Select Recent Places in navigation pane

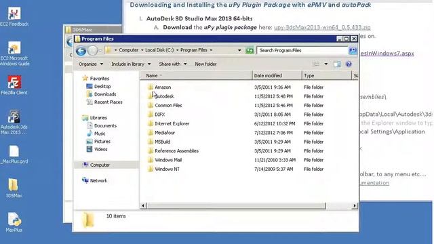[x=104, y=102]
